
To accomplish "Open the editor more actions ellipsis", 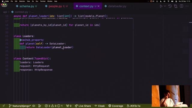I will point(187,6).
